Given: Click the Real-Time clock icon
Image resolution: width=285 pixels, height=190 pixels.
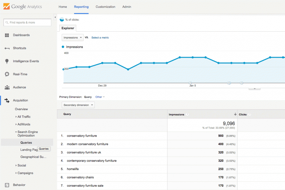Looking at the screenshot, I should [x=7, y=74].
